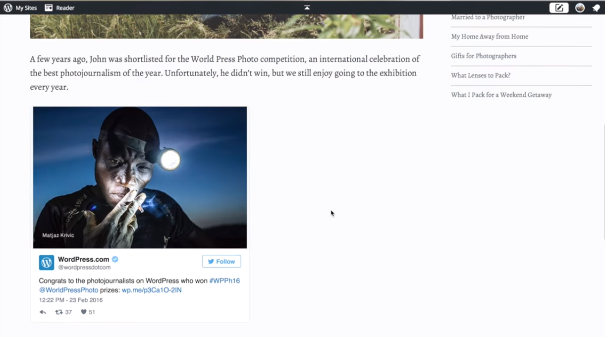Image resolution: width=605 pixels, height=337 pixels.
Task: Collapse the admin bar with center arrow
Action: click(x=307, y=7)
